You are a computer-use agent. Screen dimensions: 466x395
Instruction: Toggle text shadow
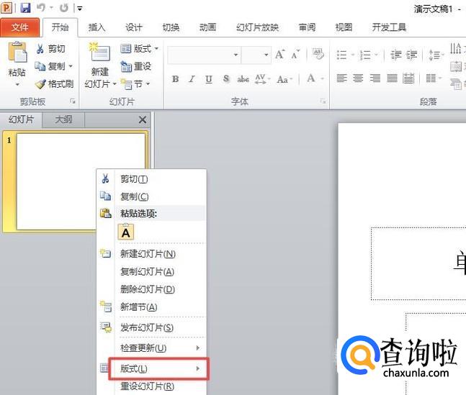tap(226, 78)
